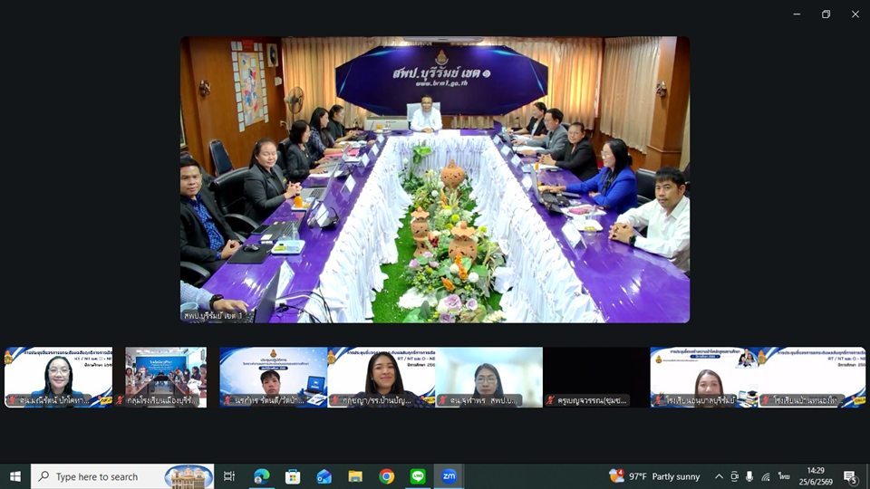870x489 pixels.
Task: Restore down the Zoom meeting window
Action: click(x=826, y=14)
